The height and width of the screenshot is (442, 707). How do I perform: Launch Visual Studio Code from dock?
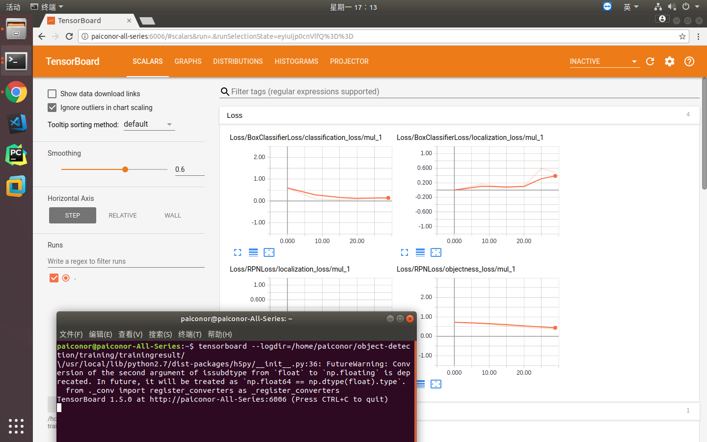[16, 124]
